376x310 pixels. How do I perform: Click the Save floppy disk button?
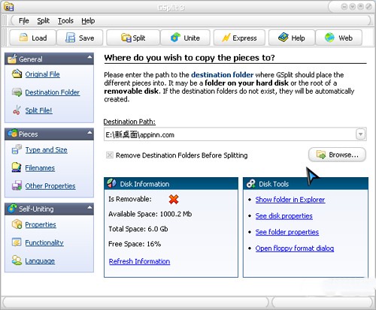(x=80, y=38)
